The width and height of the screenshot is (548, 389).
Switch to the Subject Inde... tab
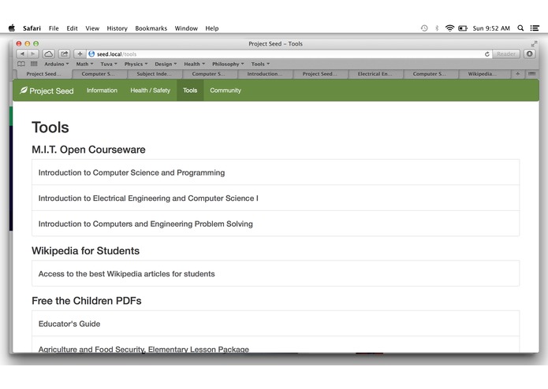coord(155,73)
